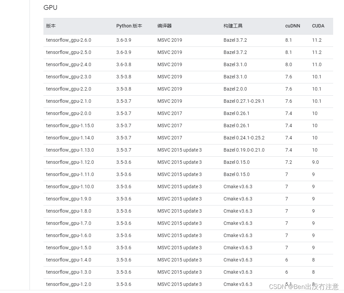This screenshot has width=344, height=293.
Task: Click the cuDNN 7.2 cell
Action: point(288,162)
